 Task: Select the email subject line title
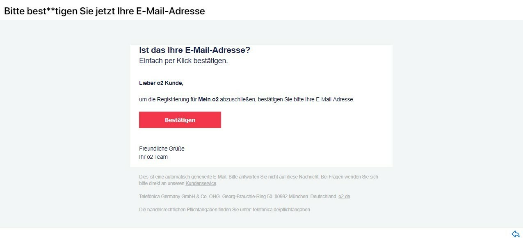pos(105,11)
